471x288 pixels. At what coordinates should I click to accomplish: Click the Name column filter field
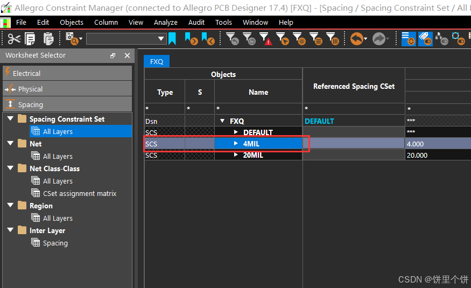click(258, 108)
